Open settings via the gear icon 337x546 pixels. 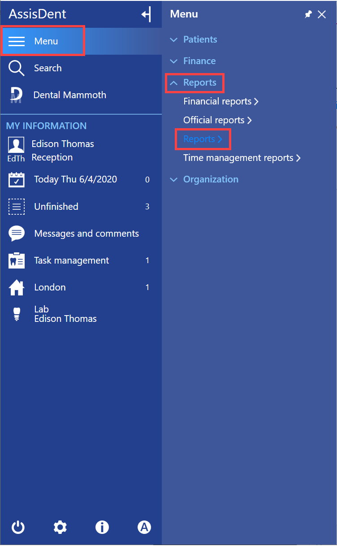click(x=60, y=527)
